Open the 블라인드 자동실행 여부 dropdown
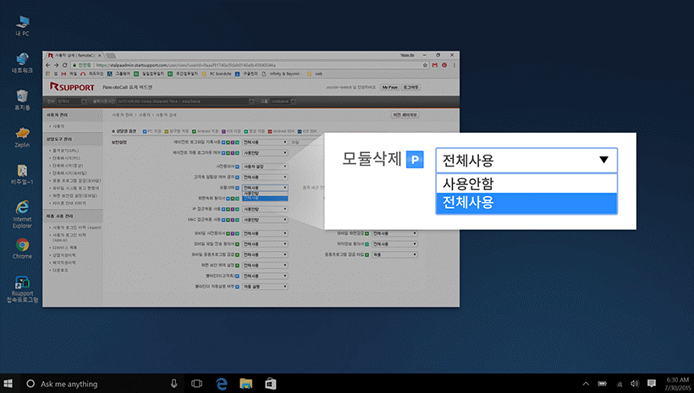The width and height of the screenshot is (694, 393). (265, 287)
